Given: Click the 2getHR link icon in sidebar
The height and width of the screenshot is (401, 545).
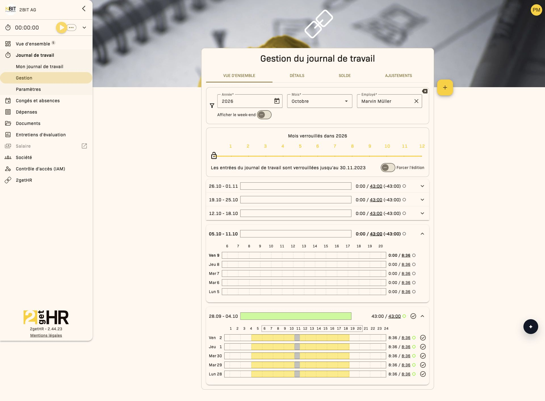Looking at the screenshot, I should [x=8, y=180].
